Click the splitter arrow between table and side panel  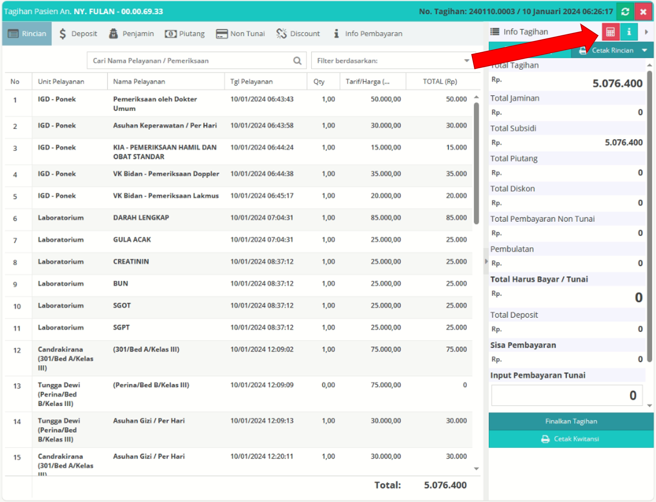(x=486, y=261)
